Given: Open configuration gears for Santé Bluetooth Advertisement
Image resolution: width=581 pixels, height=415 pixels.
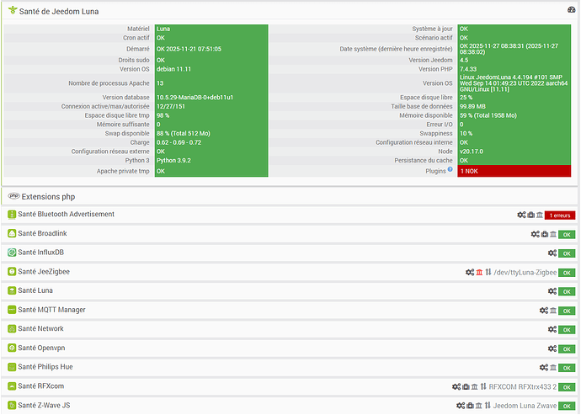Looking at the screenshot, I should [x=521, y=215].
